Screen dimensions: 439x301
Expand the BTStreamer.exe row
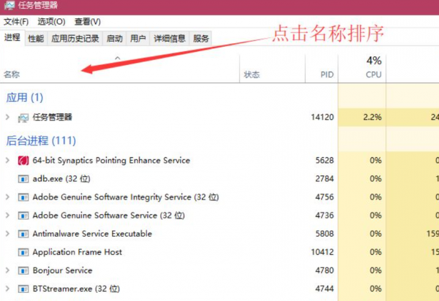point(7,289)
